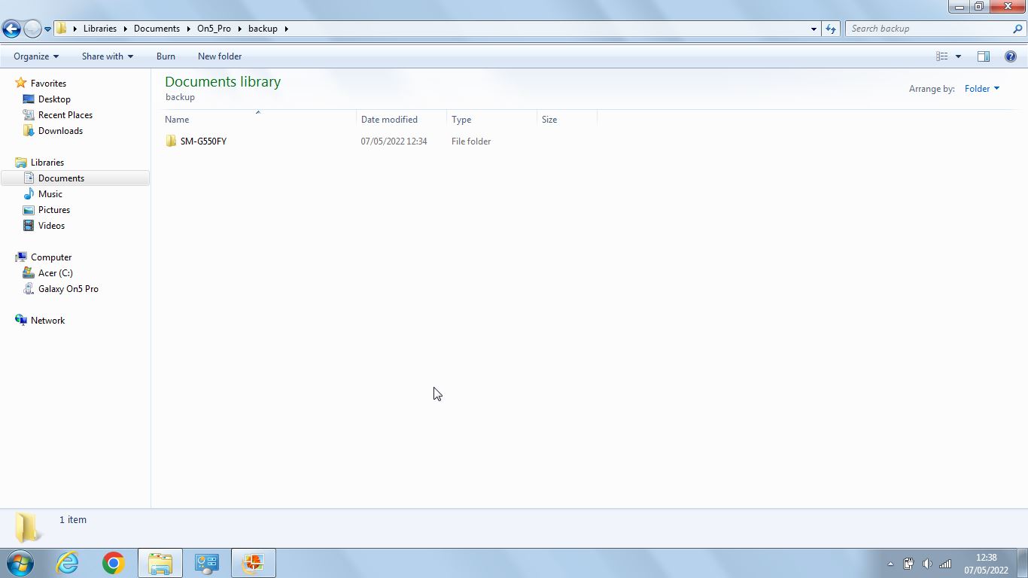The height and width of the screenshot is (578, 1028).
Task: Open the Share with menu
Action: tap(107, 56)
